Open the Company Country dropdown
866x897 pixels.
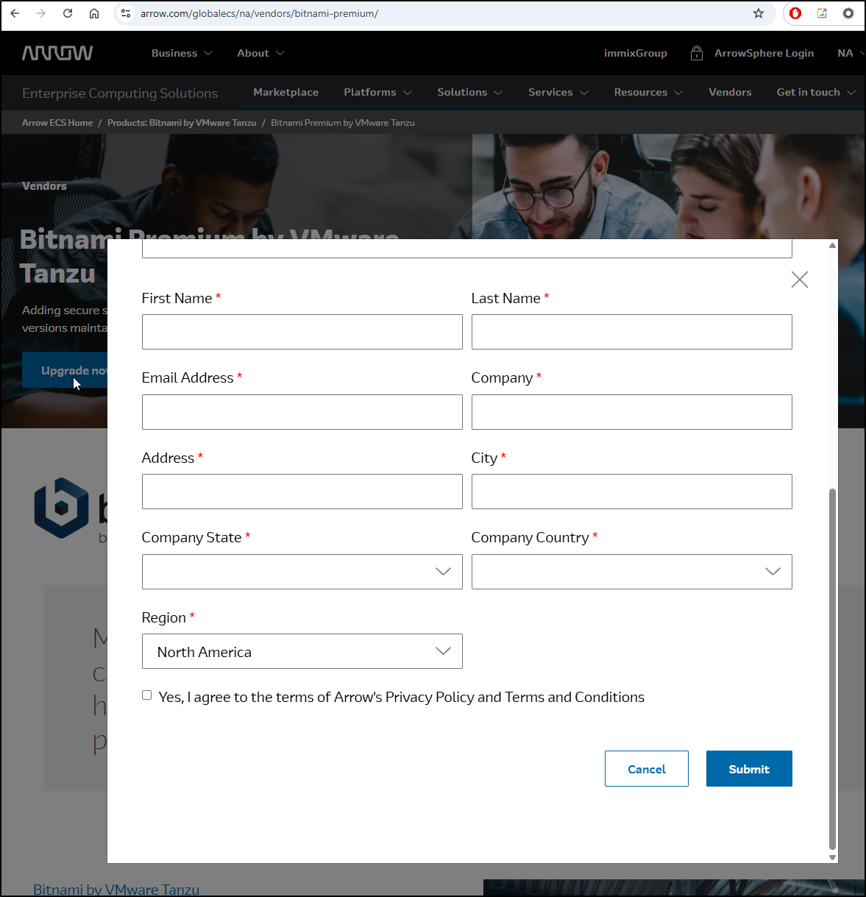pos(632,572)
